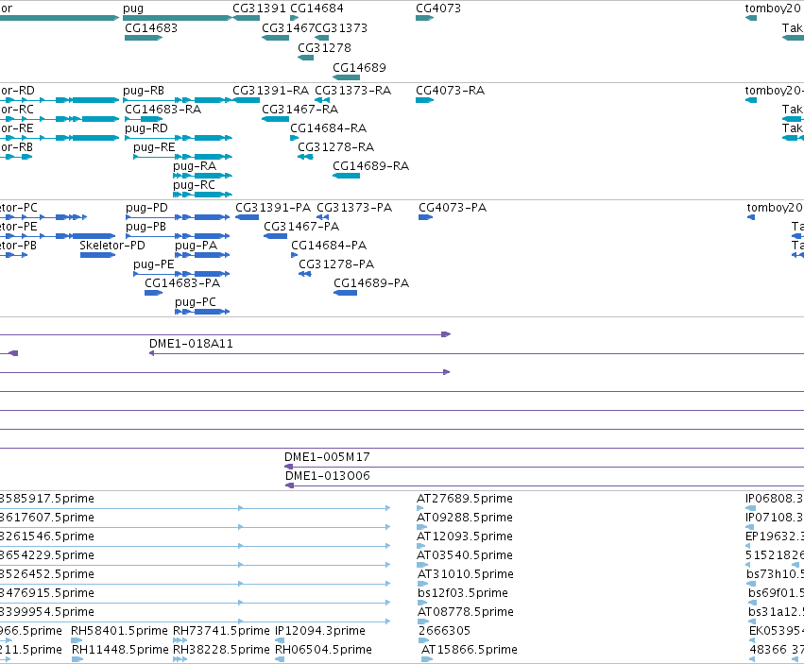Click the CG31278-RA transcript label

coord(335,147)
